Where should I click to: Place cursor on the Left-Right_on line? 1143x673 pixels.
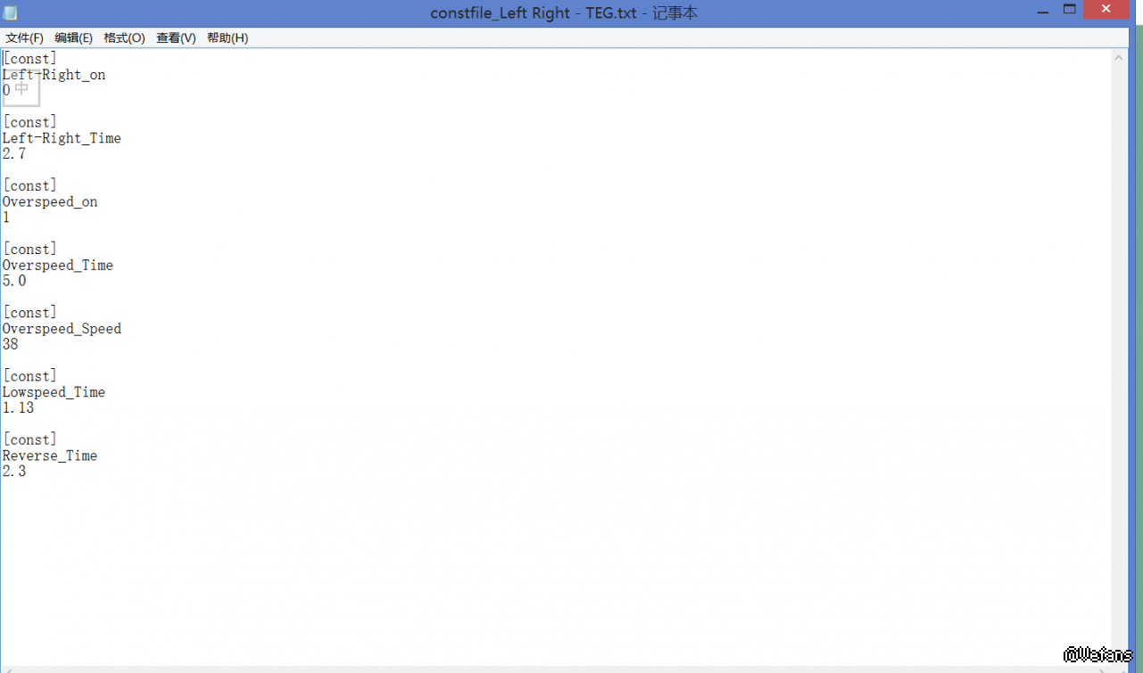tap(54, 75)
